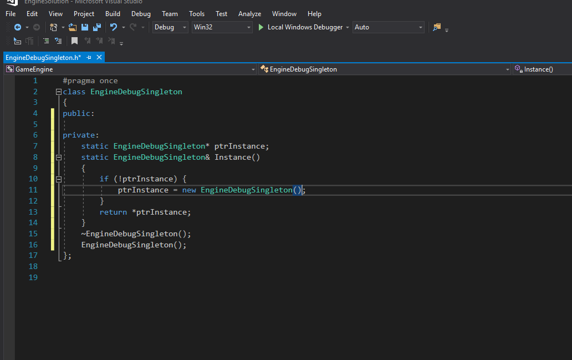Viewport: 572px width, 360px height.
Task: Collapse the EngineDebugSingleton class with the minus box
Action: point(58,91)
